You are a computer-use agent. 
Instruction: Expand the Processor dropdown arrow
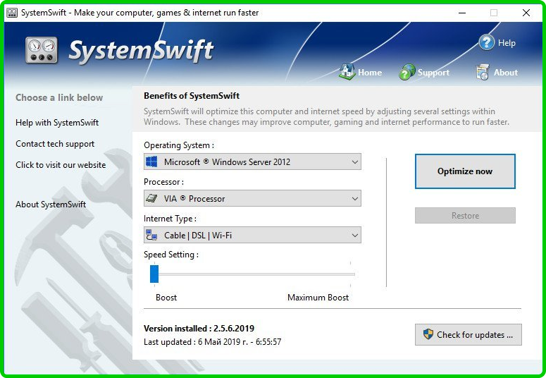[355, 199]
